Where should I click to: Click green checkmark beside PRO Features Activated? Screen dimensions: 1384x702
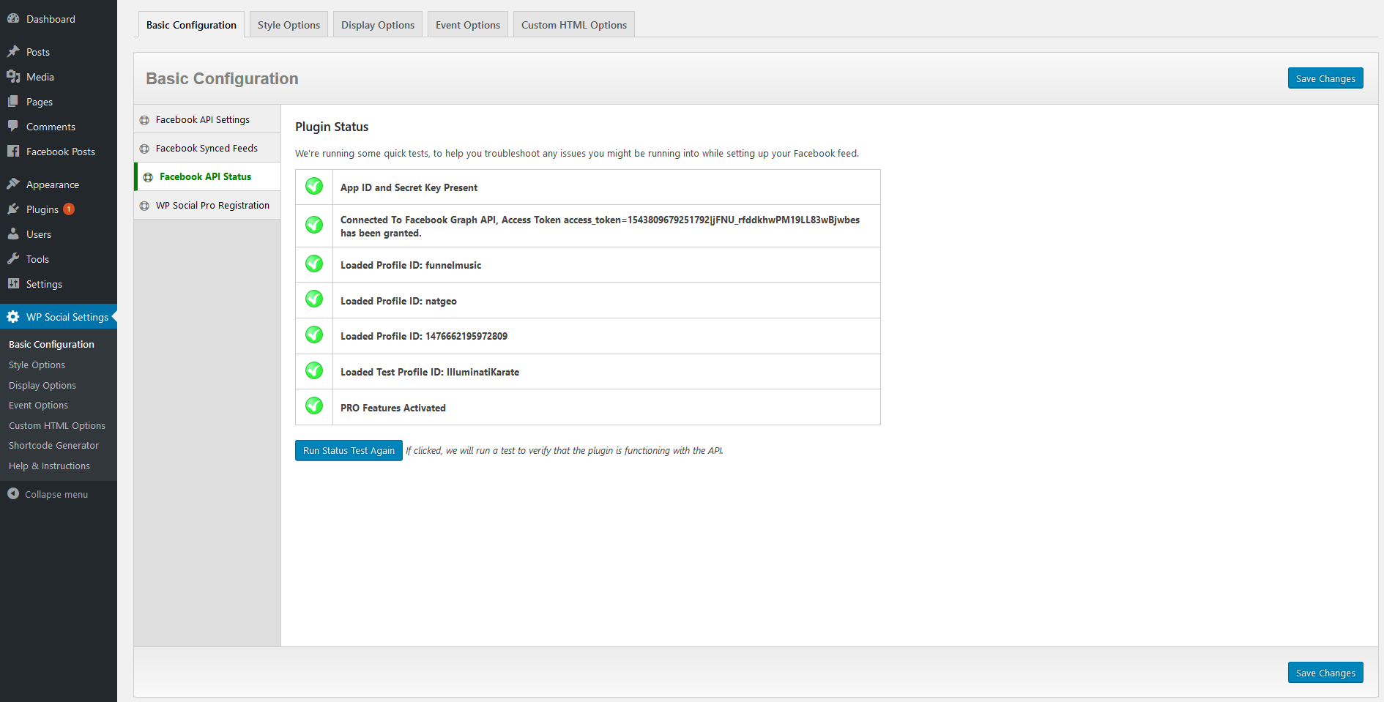point(314,406)
